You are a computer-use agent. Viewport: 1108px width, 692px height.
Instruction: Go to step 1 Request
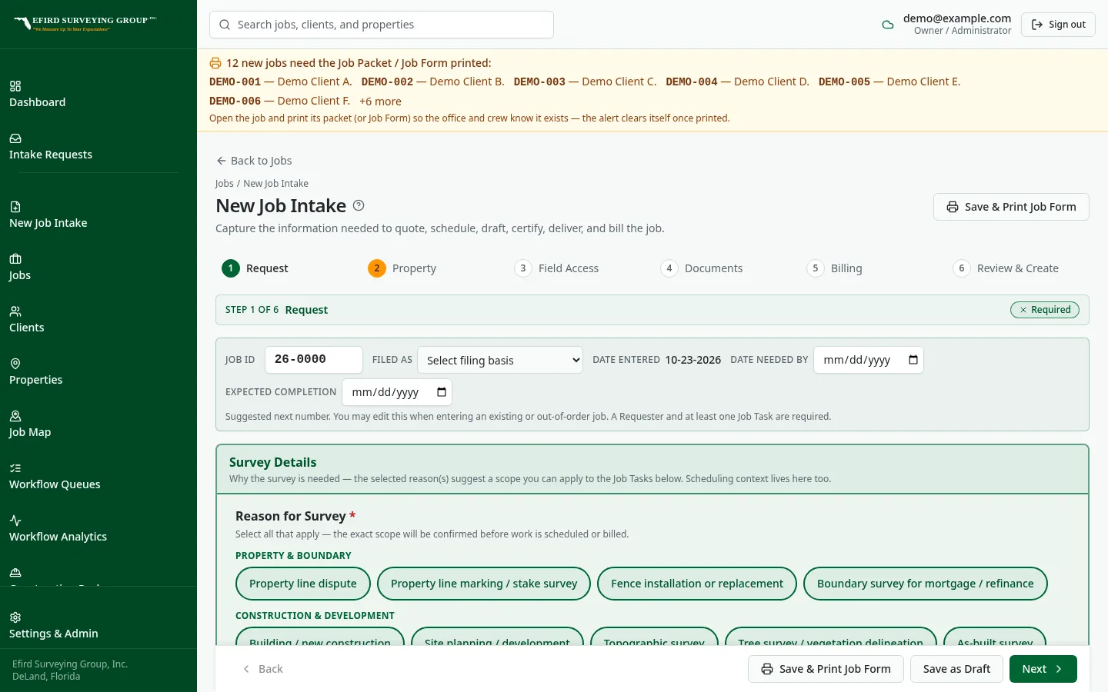tap(255, 268)
